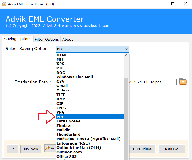Open the About tab
This screenshot has height=160, width=192.
[67, 39]
